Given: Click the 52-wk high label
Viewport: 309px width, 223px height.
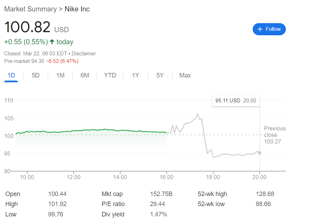Looking at the screenshot, I should coord(212,194).
